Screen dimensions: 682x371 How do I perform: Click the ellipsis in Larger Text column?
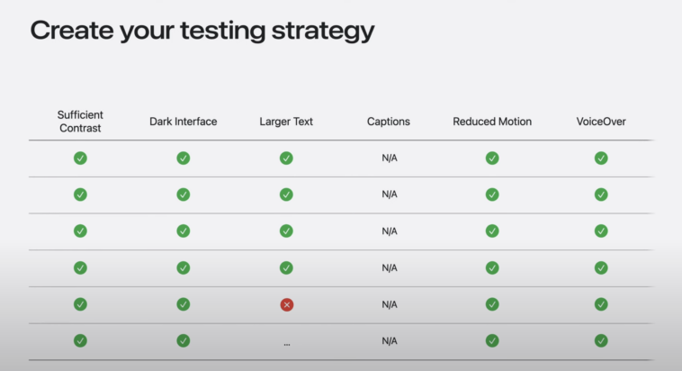pyautogui.click(x=286, y=341)
